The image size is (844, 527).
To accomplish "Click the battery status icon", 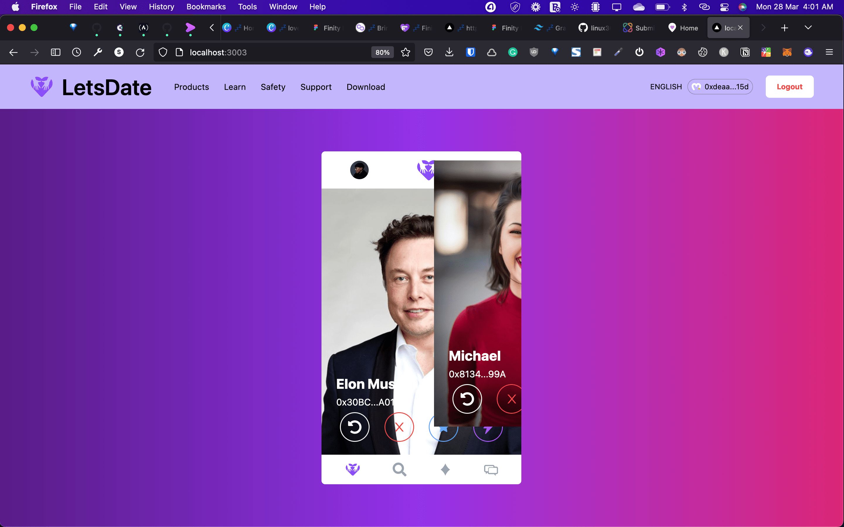I will click(x=662, y=7).
